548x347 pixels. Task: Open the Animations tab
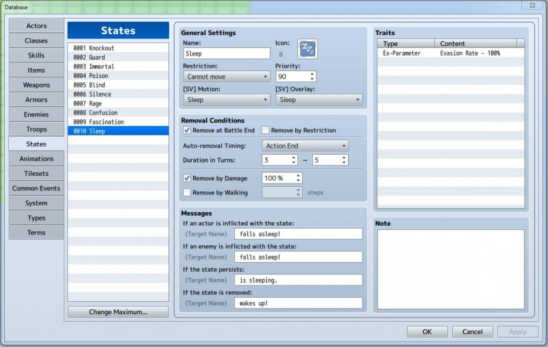36,159
